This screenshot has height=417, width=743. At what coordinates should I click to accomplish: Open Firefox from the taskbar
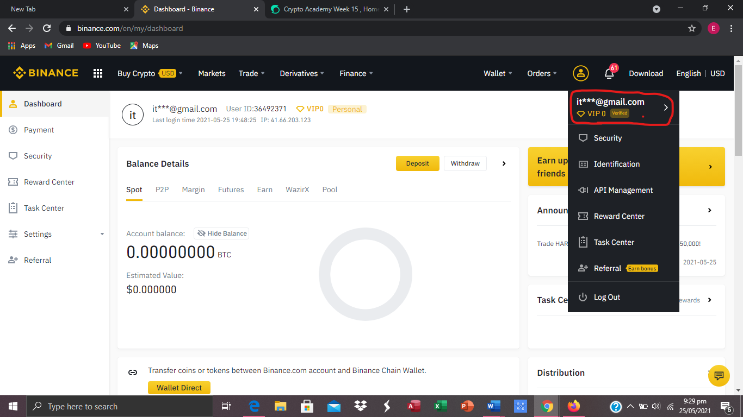(573, 406)
